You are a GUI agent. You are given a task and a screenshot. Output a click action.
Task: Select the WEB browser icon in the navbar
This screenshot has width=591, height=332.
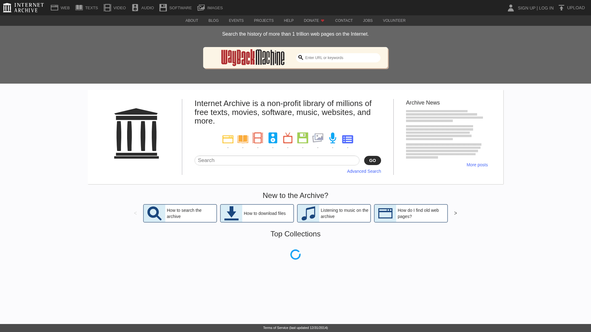(54, 7)
